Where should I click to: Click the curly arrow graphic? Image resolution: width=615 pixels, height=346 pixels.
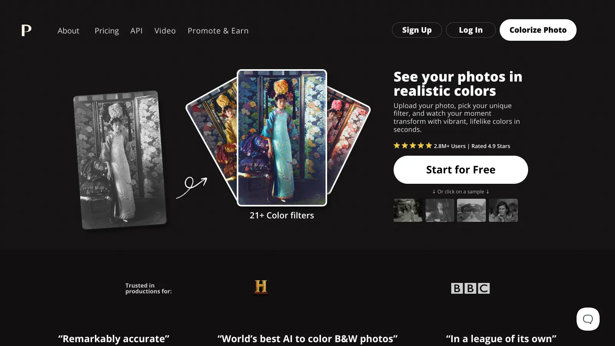click(x=191, y=187)
